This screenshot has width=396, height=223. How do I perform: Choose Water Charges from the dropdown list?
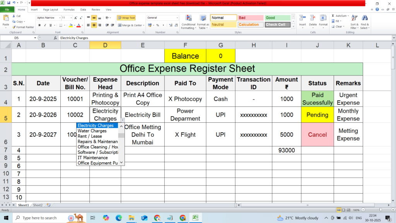click(92, 131)
